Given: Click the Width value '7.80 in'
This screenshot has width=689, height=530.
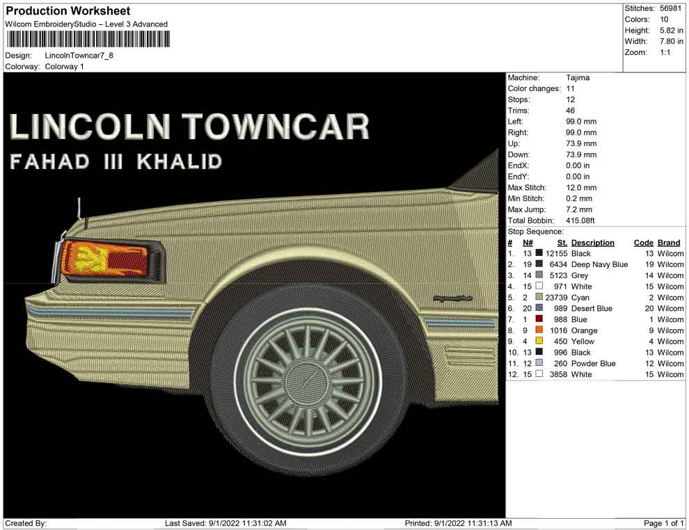Looking at the screenshot, I should point(672,41).
